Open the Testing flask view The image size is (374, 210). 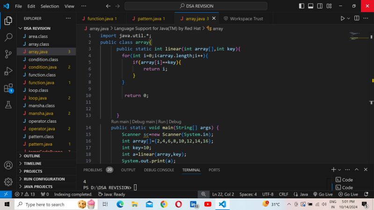pos(8,105)
